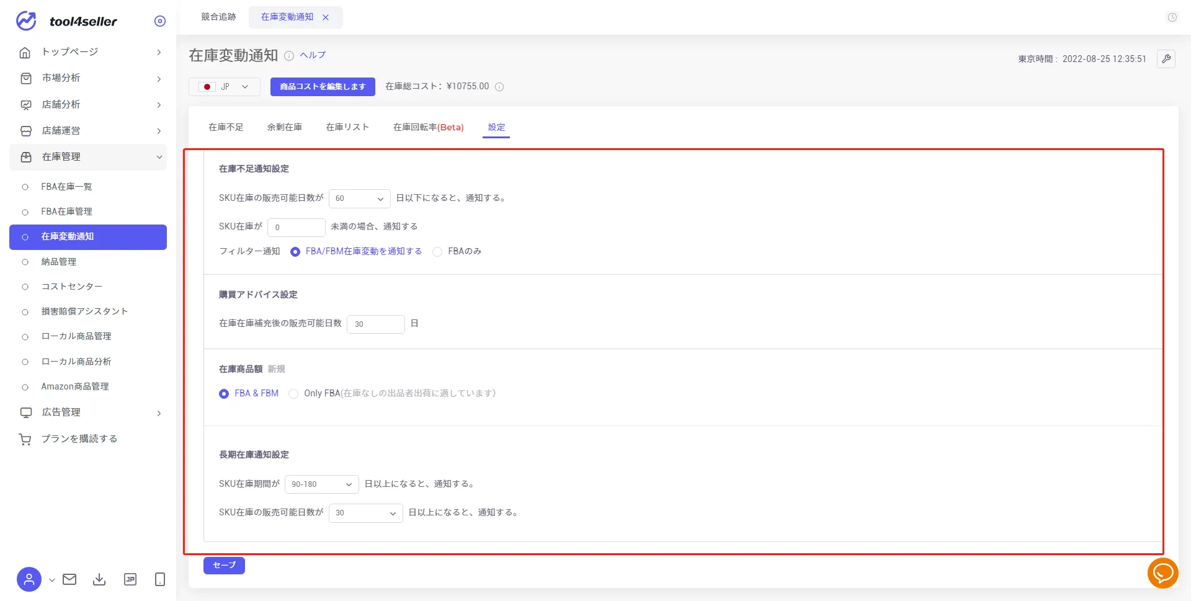Switch to the 在庫回転率(Beta) tab
1191x601 pixels.
429,127
